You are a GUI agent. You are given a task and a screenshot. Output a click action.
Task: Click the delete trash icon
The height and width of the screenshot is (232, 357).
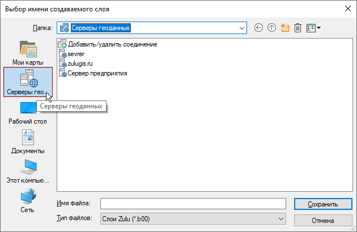tap(297, 27)
